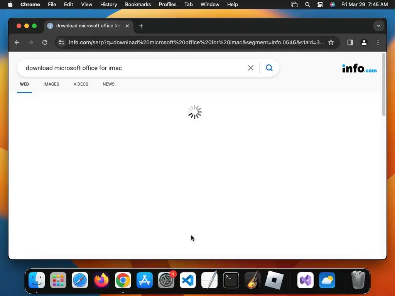Switch to VIDEOS results tab
This screenshot has width=395, height=296.
pyautogui.click(x=81, y=84)
